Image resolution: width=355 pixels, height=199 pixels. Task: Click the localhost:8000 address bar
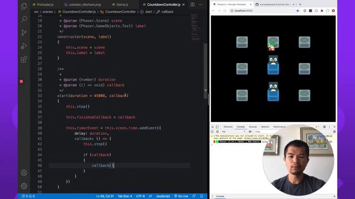tap(262, 11)
